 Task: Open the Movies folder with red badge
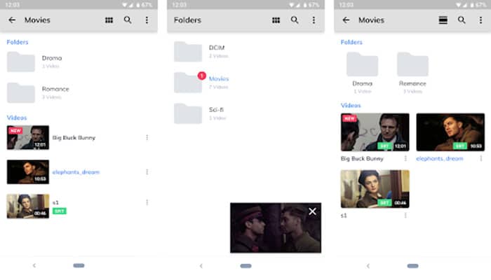click(188, 83)
